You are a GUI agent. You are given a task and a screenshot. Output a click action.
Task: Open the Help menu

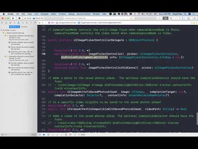coord(104,14)
